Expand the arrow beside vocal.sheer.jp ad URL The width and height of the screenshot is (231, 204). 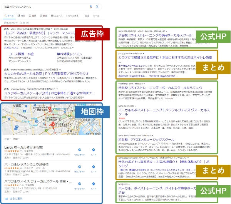pos(52,29)
